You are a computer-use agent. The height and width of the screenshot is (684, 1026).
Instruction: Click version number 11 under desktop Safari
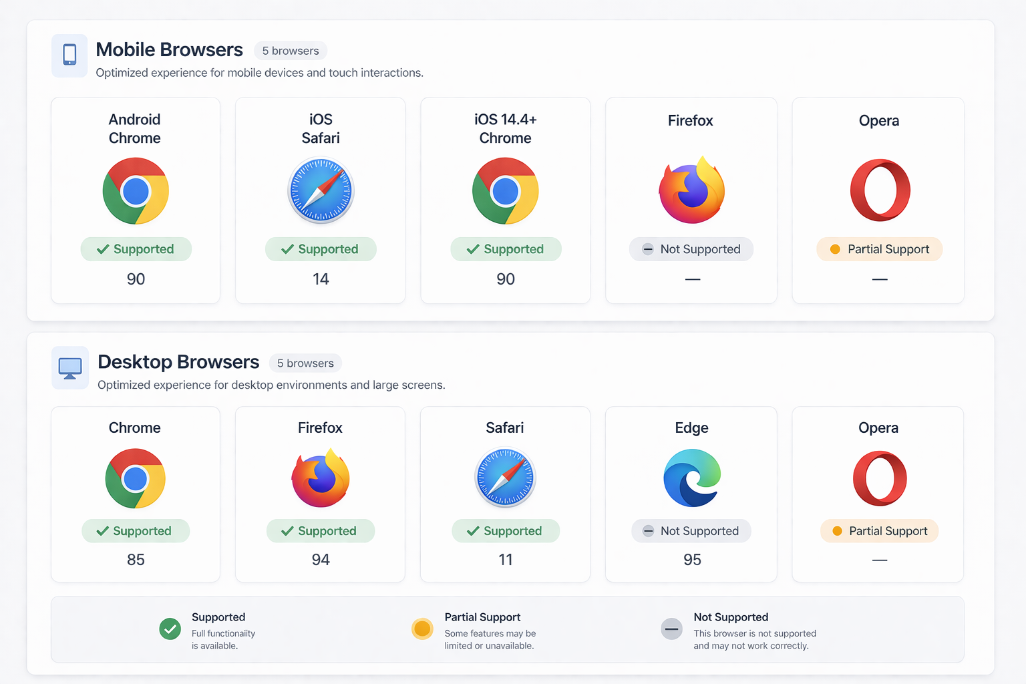[506, 560]
